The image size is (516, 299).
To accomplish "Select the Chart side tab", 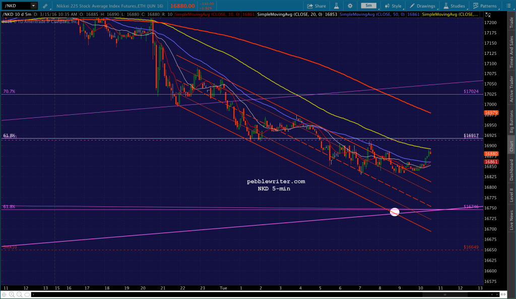I will tap(511, 146).
